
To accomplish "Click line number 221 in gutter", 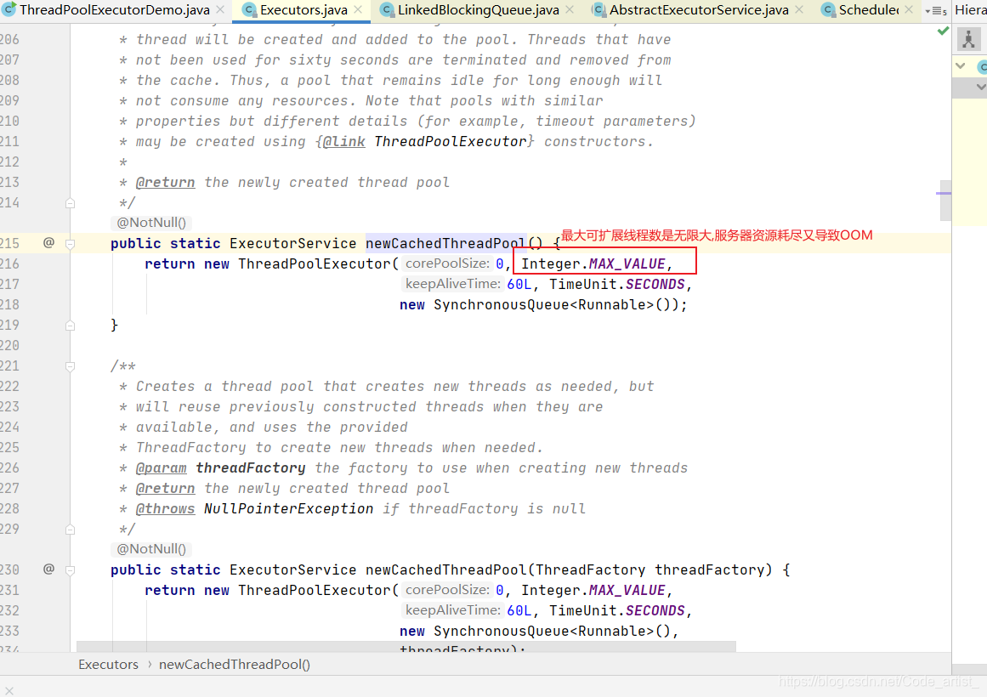I will point(9,365).
